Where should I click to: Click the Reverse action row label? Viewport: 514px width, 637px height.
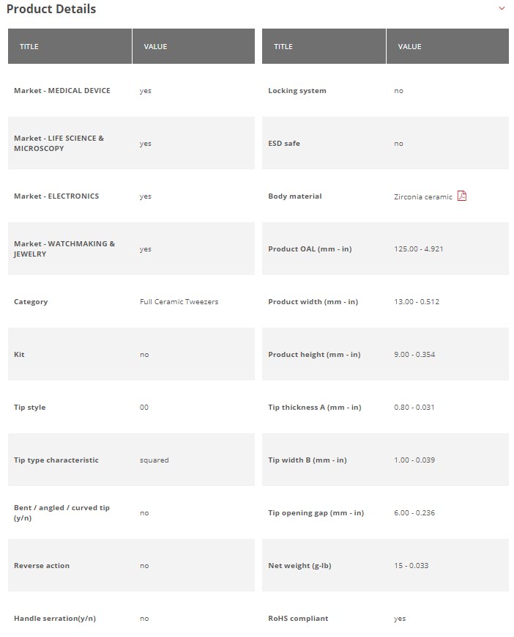coord(42,565)
